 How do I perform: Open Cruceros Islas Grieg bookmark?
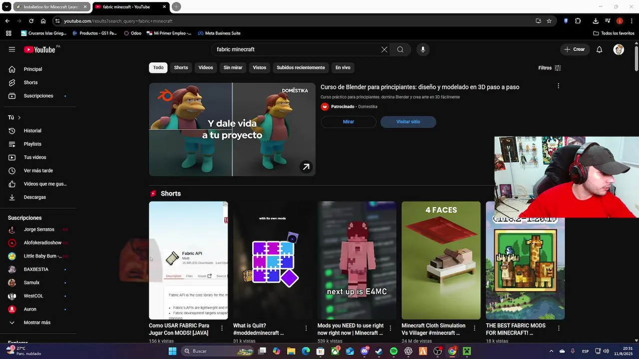coord(43,33)
